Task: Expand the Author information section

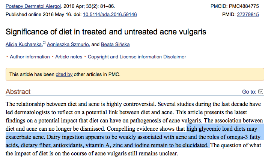Action: click(30, 57)
